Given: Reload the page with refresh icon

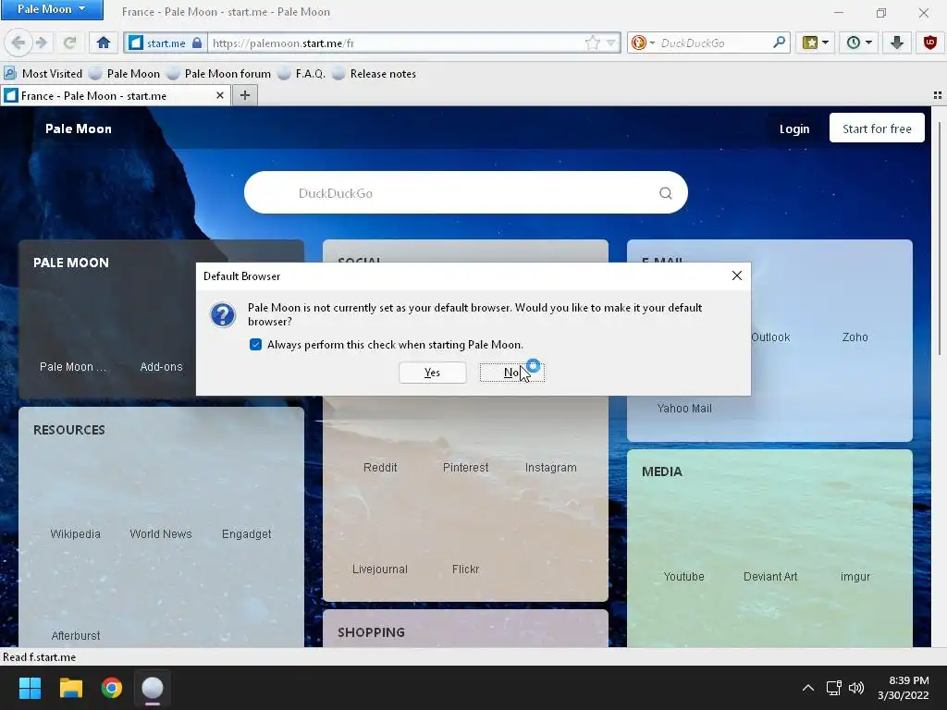Looking at the screenshot, I should click(x=69, y=43).
